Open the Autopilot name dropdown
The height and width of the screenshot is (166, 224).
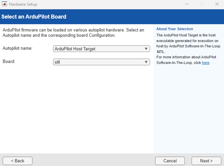[101, 49]
